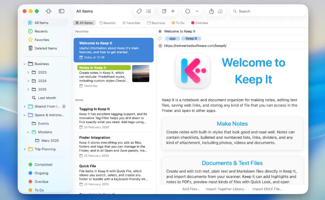Screen dimensions: 325x200
Task: Switch to the Recents filter tab
Action: (x=107, y=23)
